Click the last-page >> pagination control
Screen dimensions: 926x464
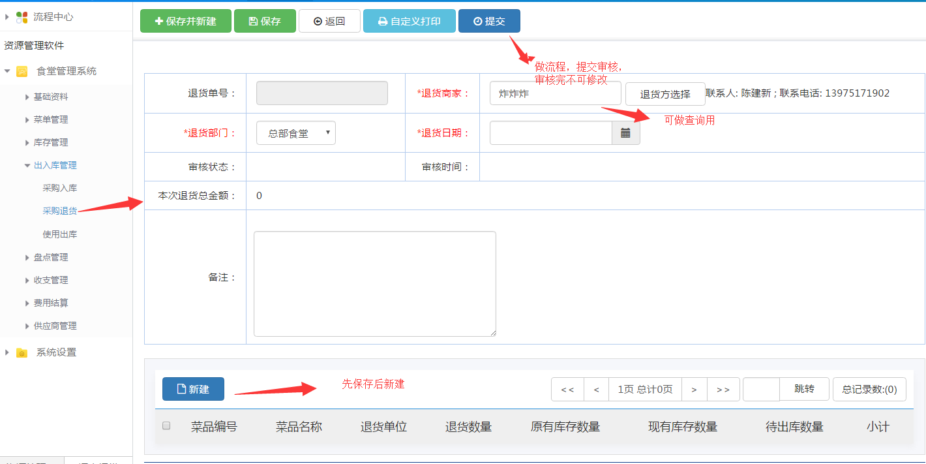pyautogui.click(x=723, y=388)
